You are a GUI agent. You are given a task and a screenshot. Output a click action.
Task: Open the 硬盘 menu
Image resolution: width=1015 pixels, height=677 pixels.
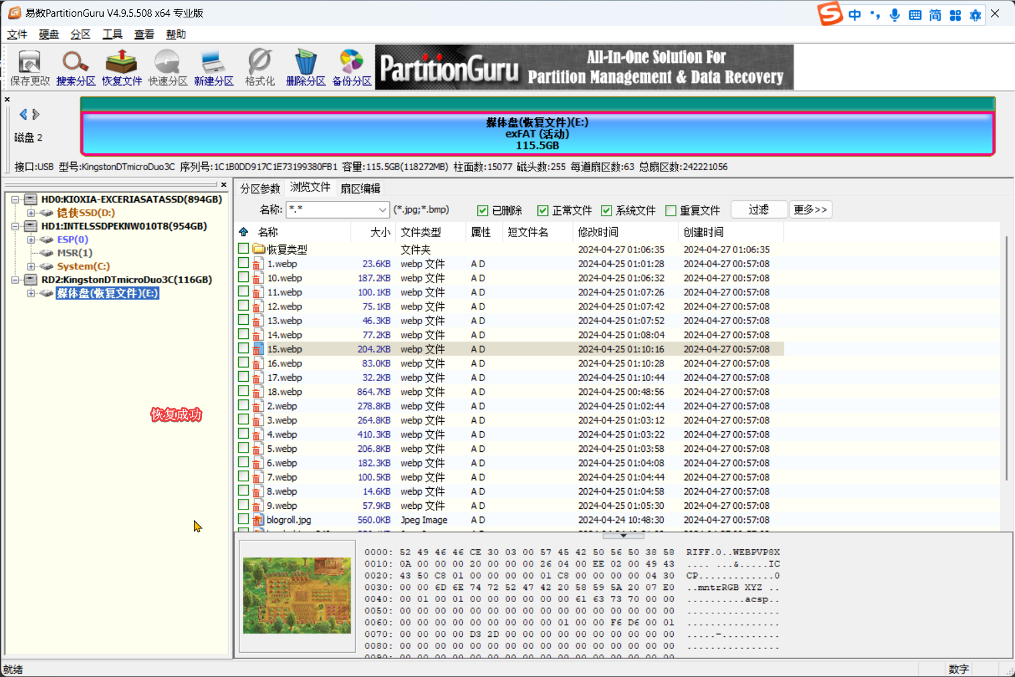[49, 35]
